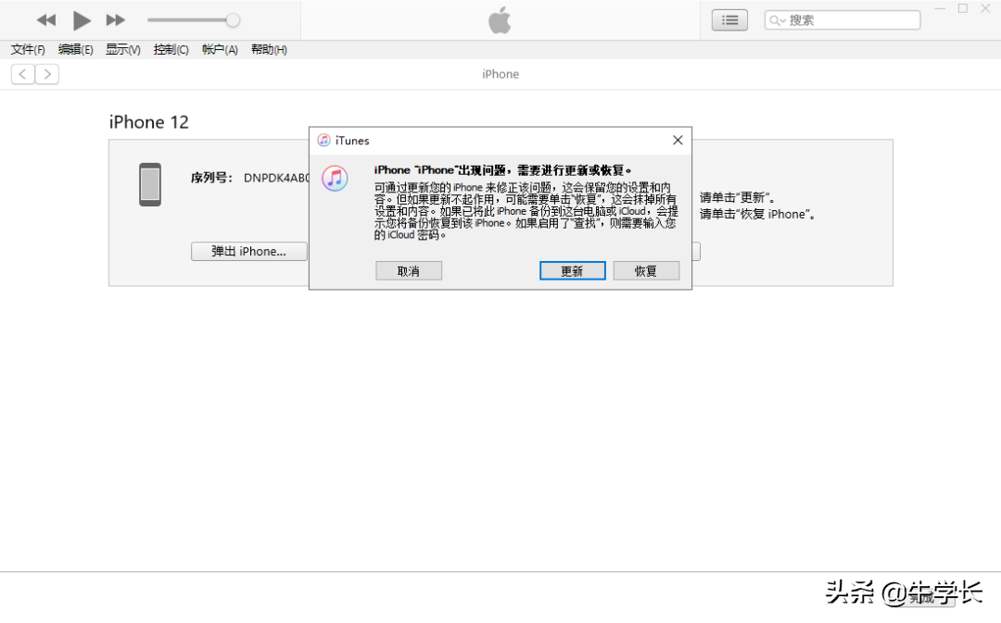The height and width of the screenshot is (623, 1001).
Task: Click the Fast-forward playback icon
Action: 115,19
